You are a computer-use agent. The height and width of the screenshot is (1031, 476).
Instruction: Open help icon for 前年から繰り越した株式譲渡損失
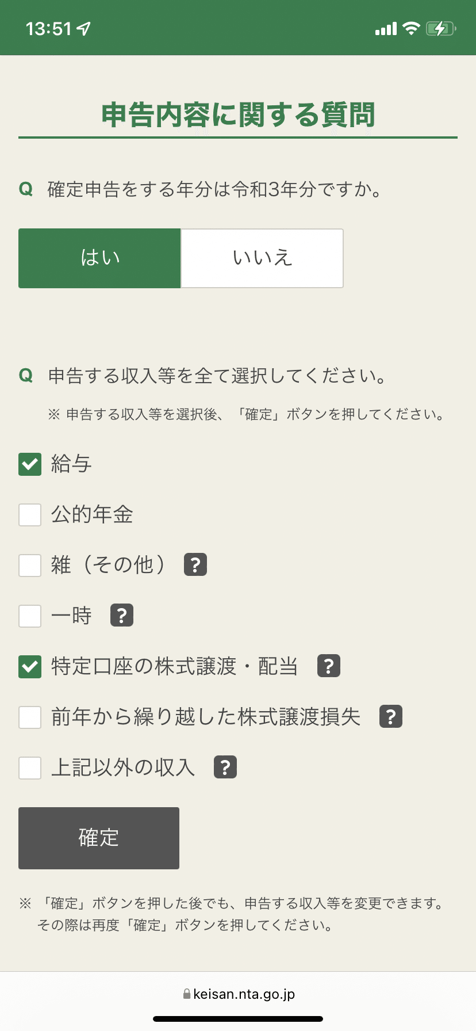click(x=391, y=716)
